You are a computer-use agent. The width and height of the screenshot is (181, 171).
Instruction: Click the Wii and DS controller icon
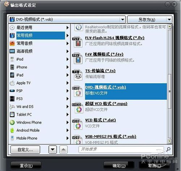click(12, 107)
